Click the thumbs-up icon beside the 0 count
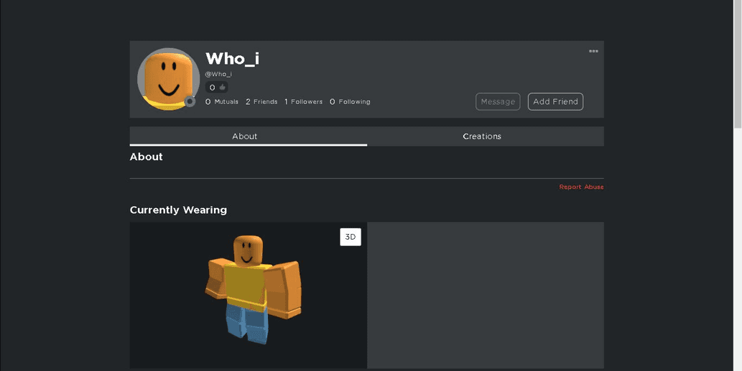742x371 pixels. [223, 88]
